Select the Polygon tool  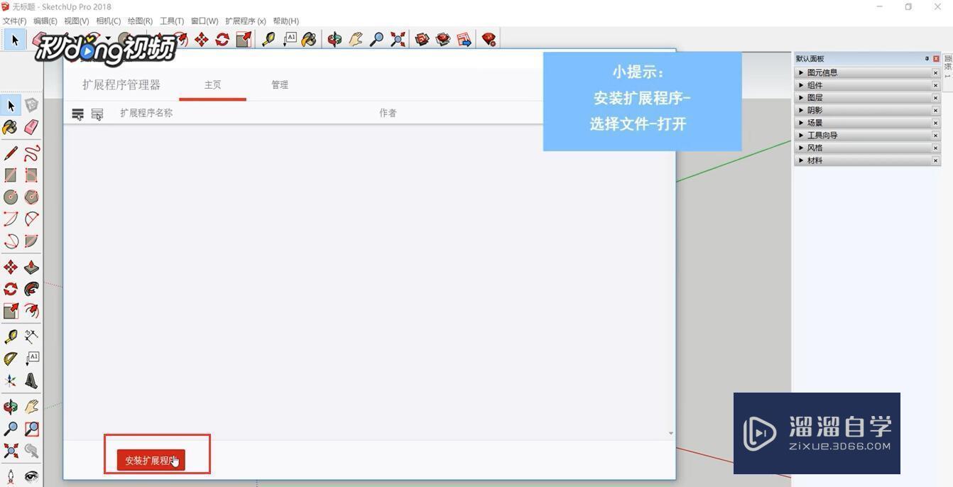(x=31, y=197)
